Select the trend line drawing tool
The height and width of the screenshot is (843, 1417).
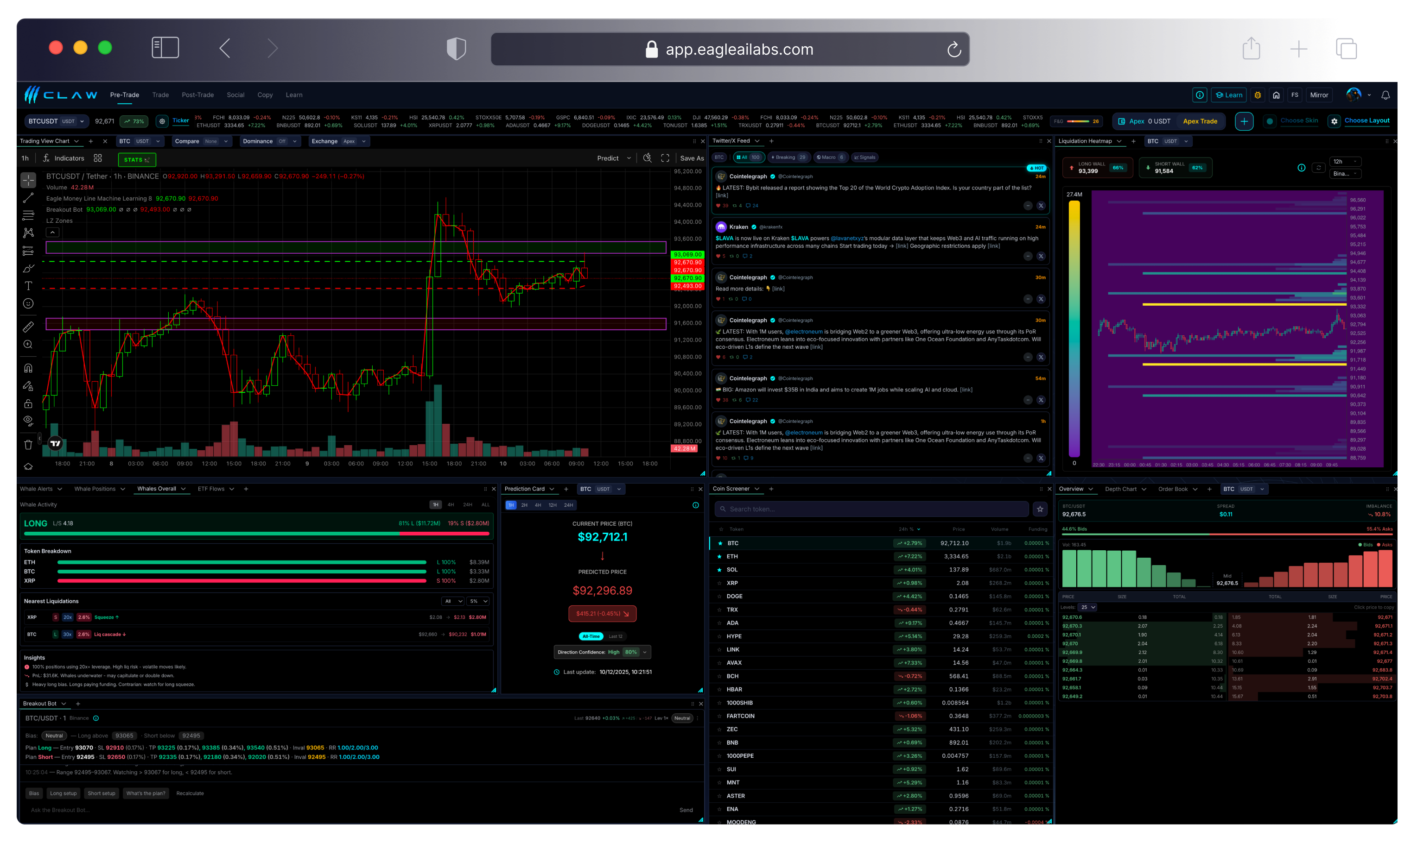(x=28, y=198)
